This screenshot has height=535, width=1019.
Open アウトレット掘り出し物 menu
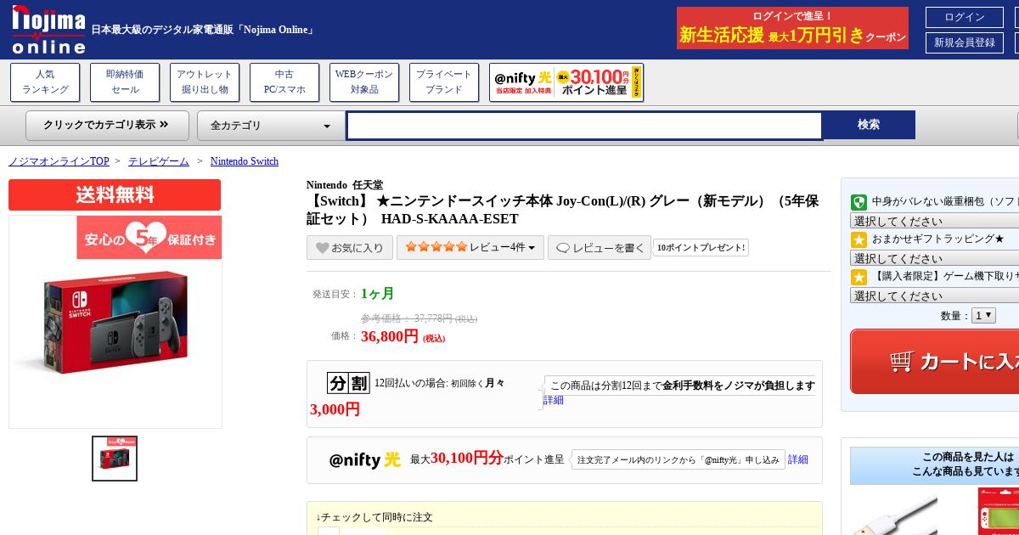coord(205,82)
